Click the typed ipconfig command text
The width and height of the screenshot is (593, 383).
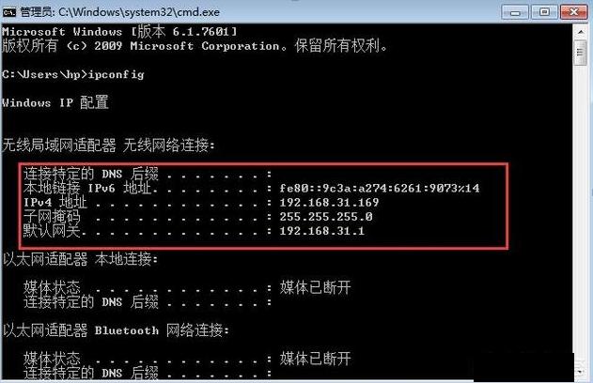click(116, 74)
